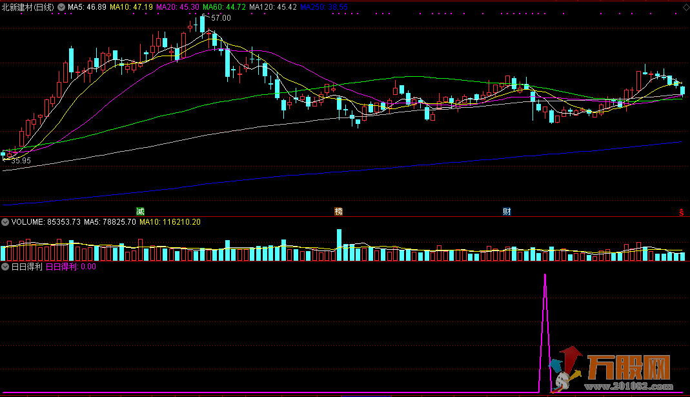The image size is (690, 397).
Task: Expand the 日日得利 indicator settings arrow
Action: (5, 267)
